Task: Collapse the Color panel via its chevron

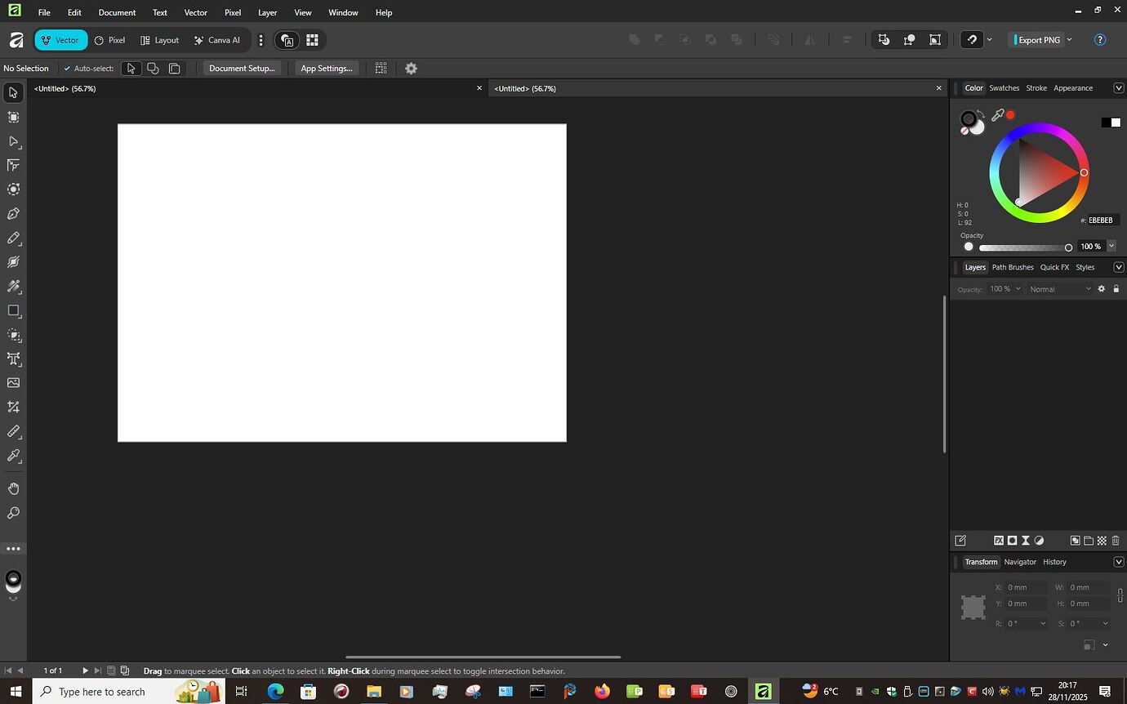Action: (1119, 87)
